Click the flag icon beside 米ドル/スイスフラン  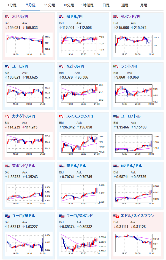(x=116, y=216)
